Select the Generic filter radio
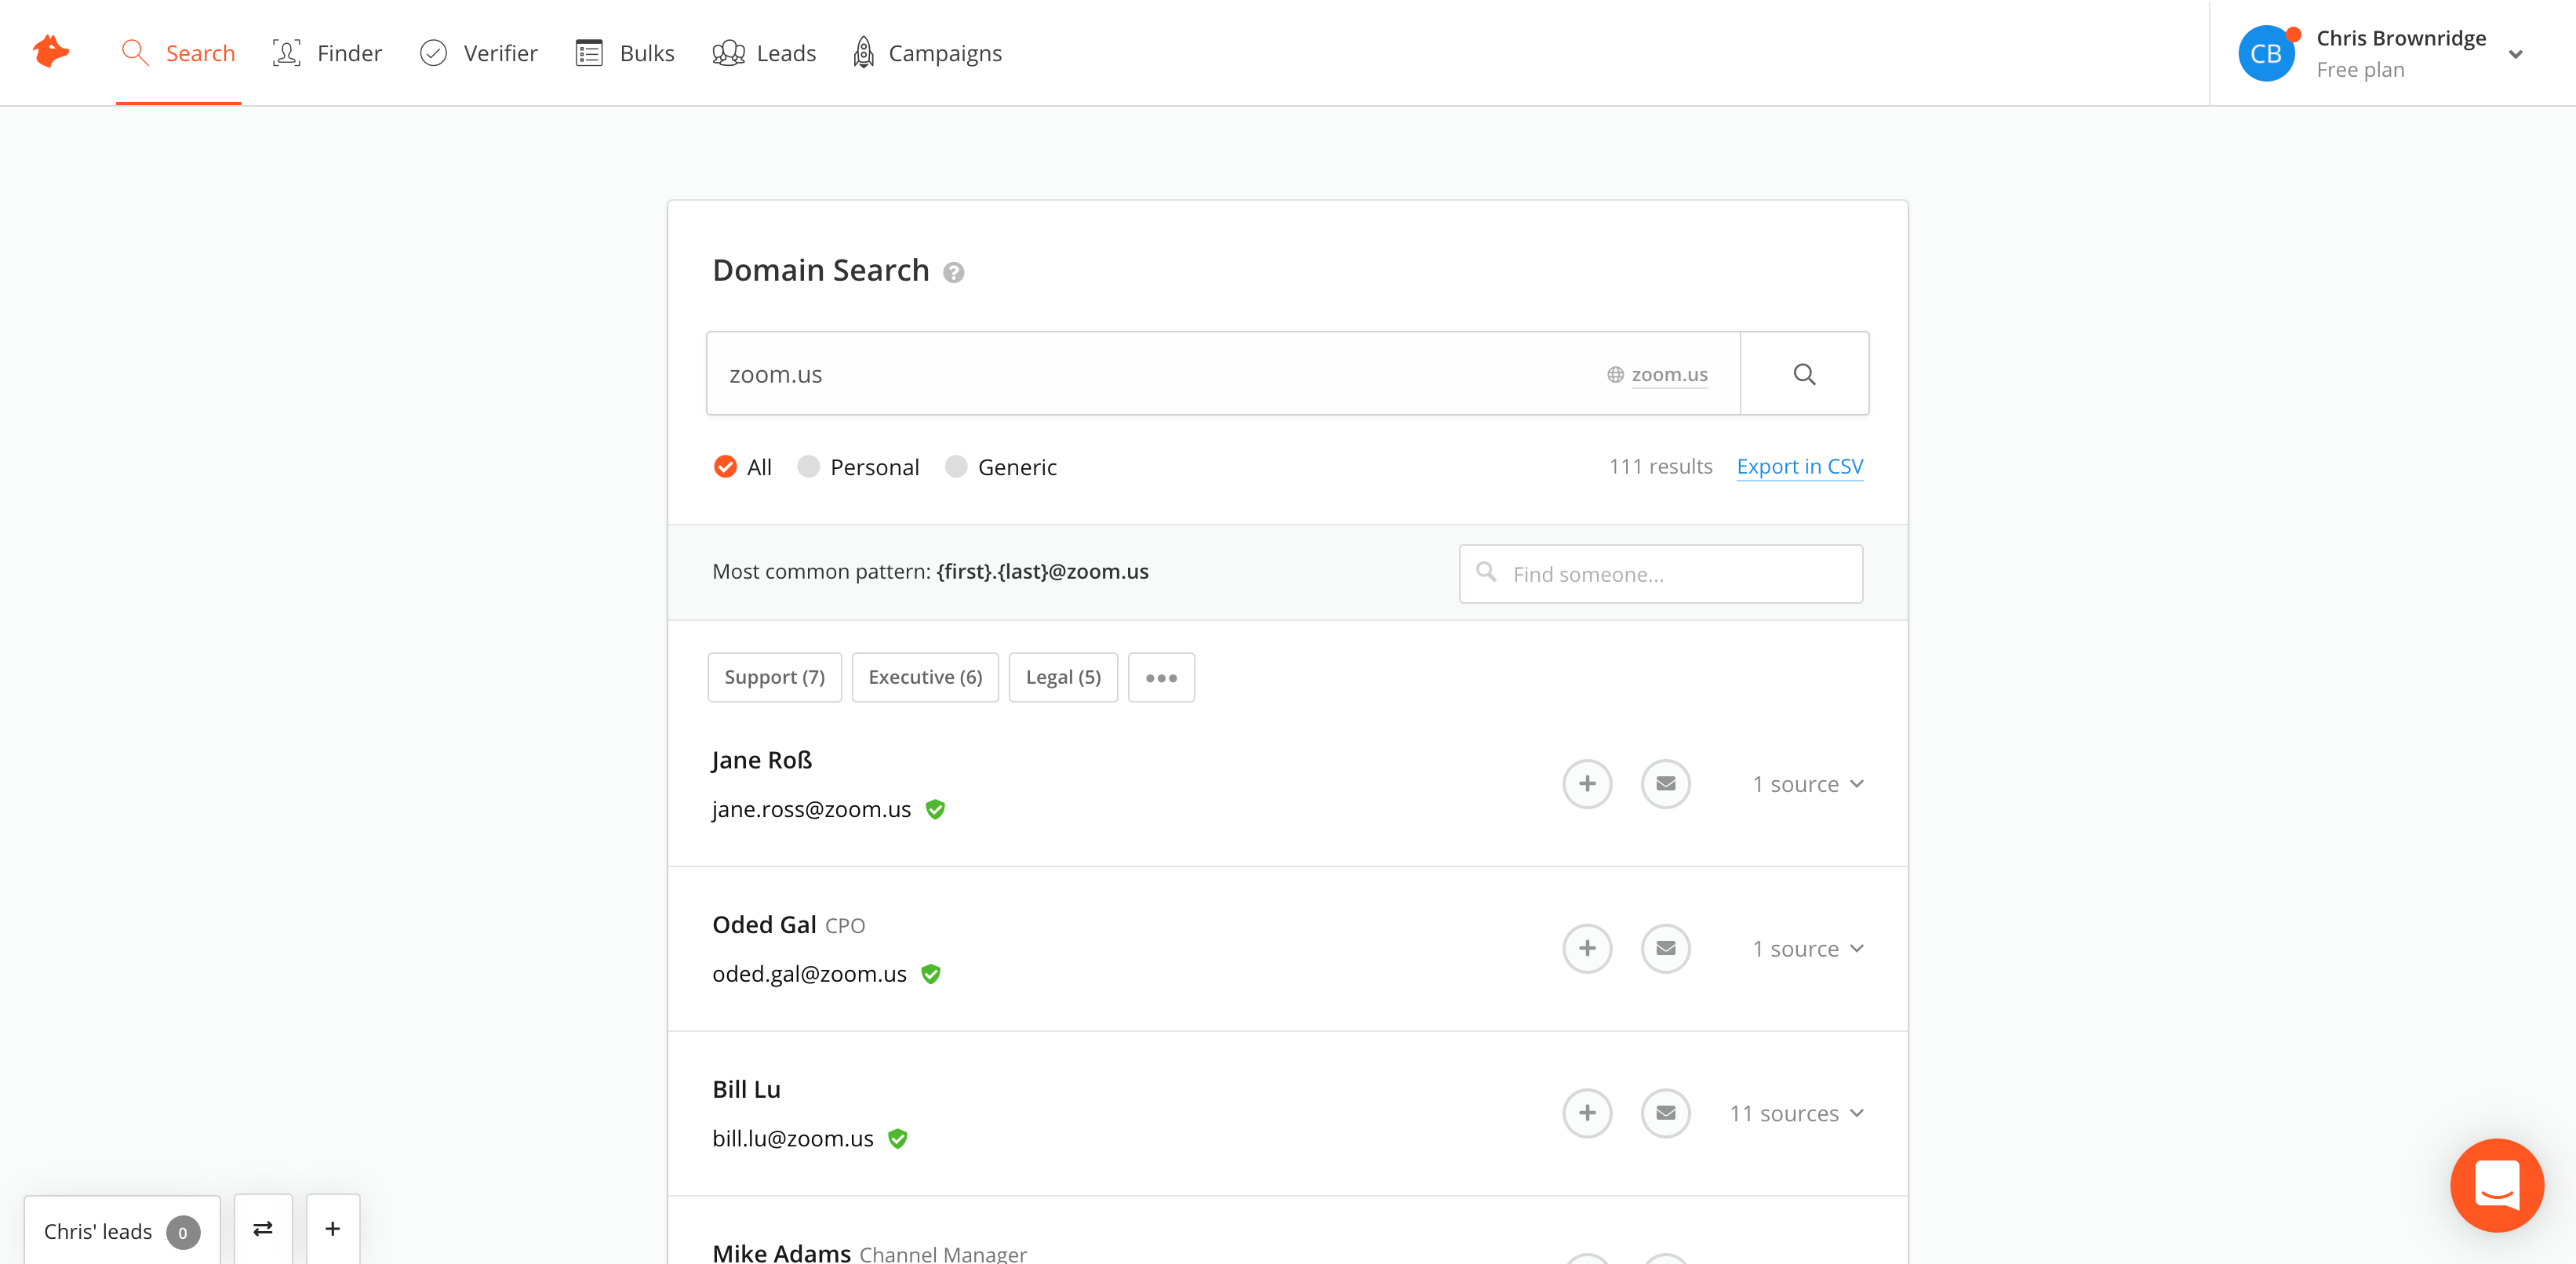Viewport: 2576px width, 1264px height. point(956,467)
